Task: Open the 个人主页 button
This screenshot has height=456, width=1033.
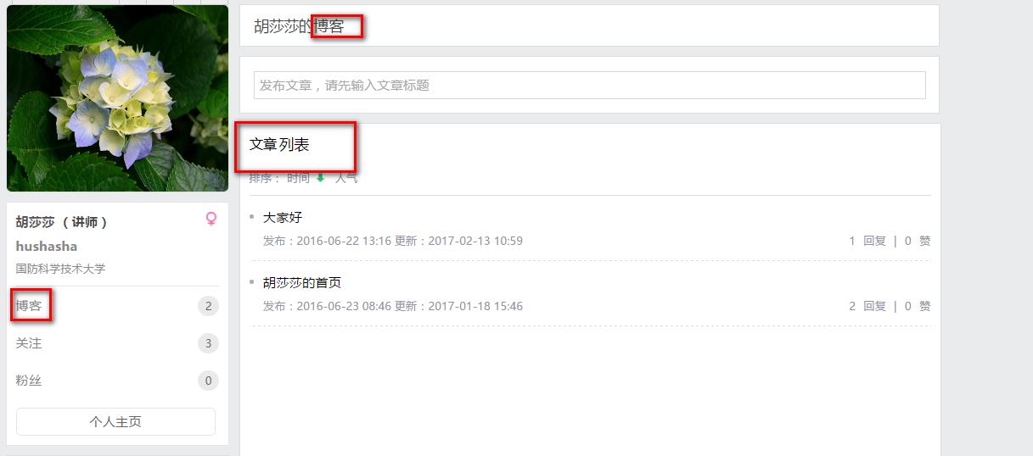Action: [x=115, y=421]
